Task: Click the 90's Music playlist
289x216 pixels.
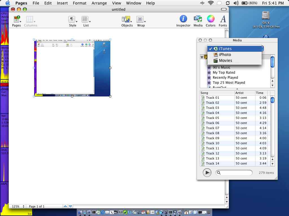Action: tap(221, 67)
